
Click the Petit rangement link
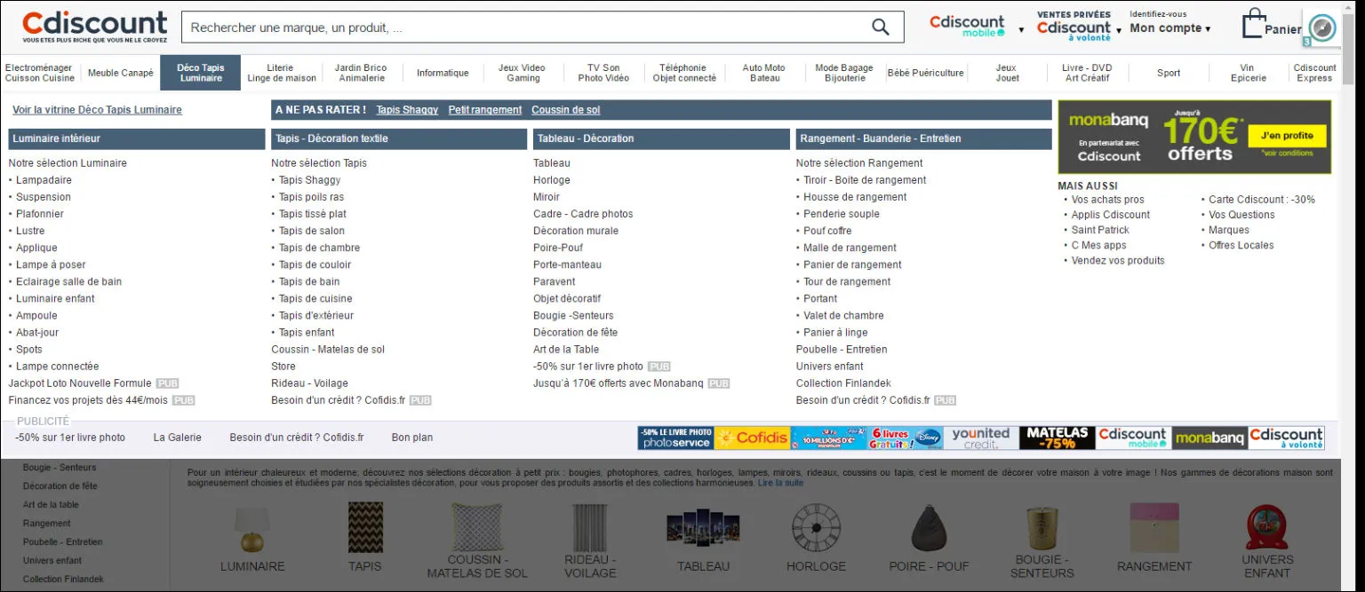pos(485,110)
